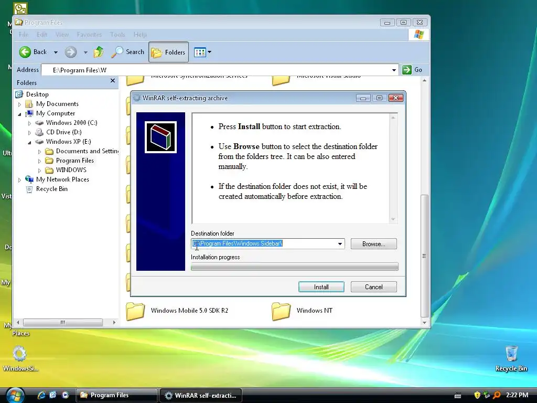Screen dimensions: 537x403
Task: Click the folder tree horizontal scrollbar
Action: coord(63,323)
